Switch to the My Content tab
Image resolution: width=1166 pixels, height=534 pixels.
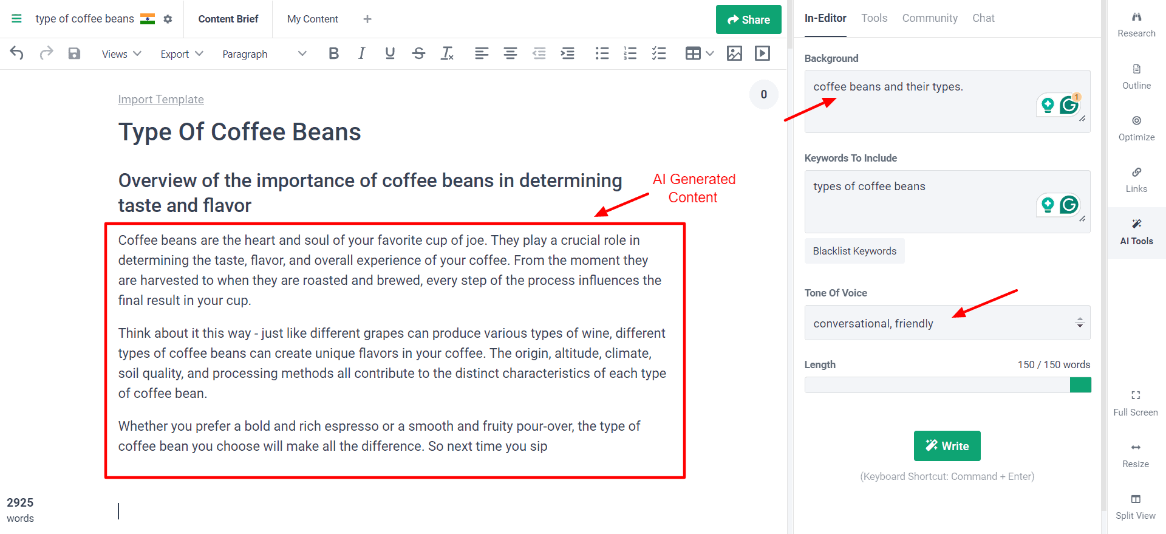[x=312, y=19]
